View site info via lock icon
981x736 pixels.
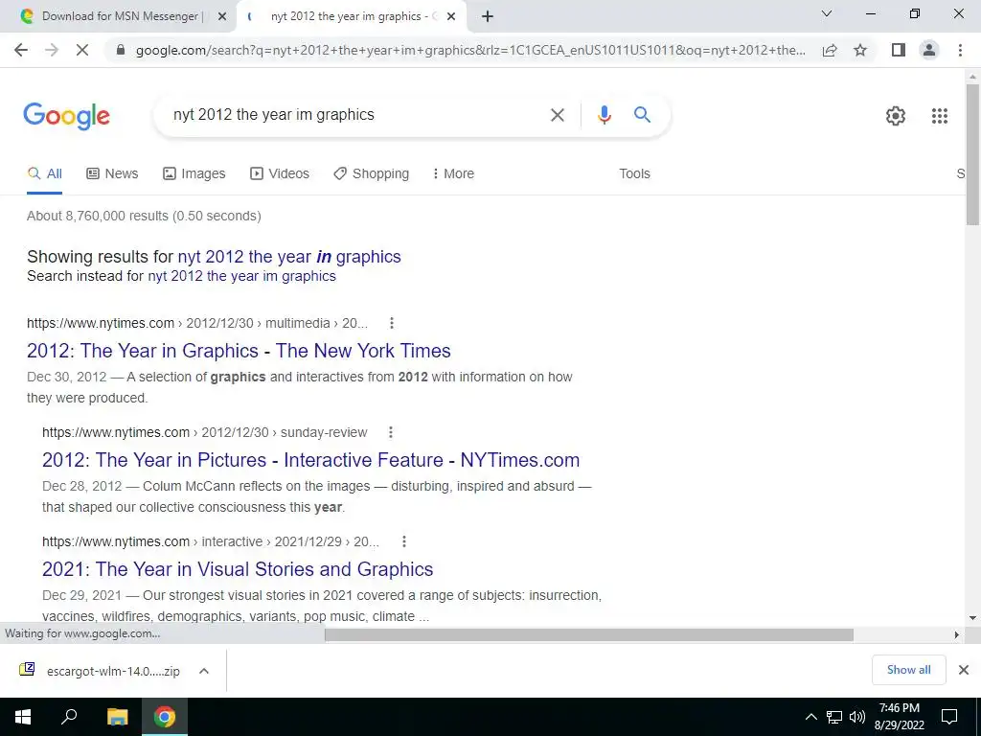pos(121,50)
